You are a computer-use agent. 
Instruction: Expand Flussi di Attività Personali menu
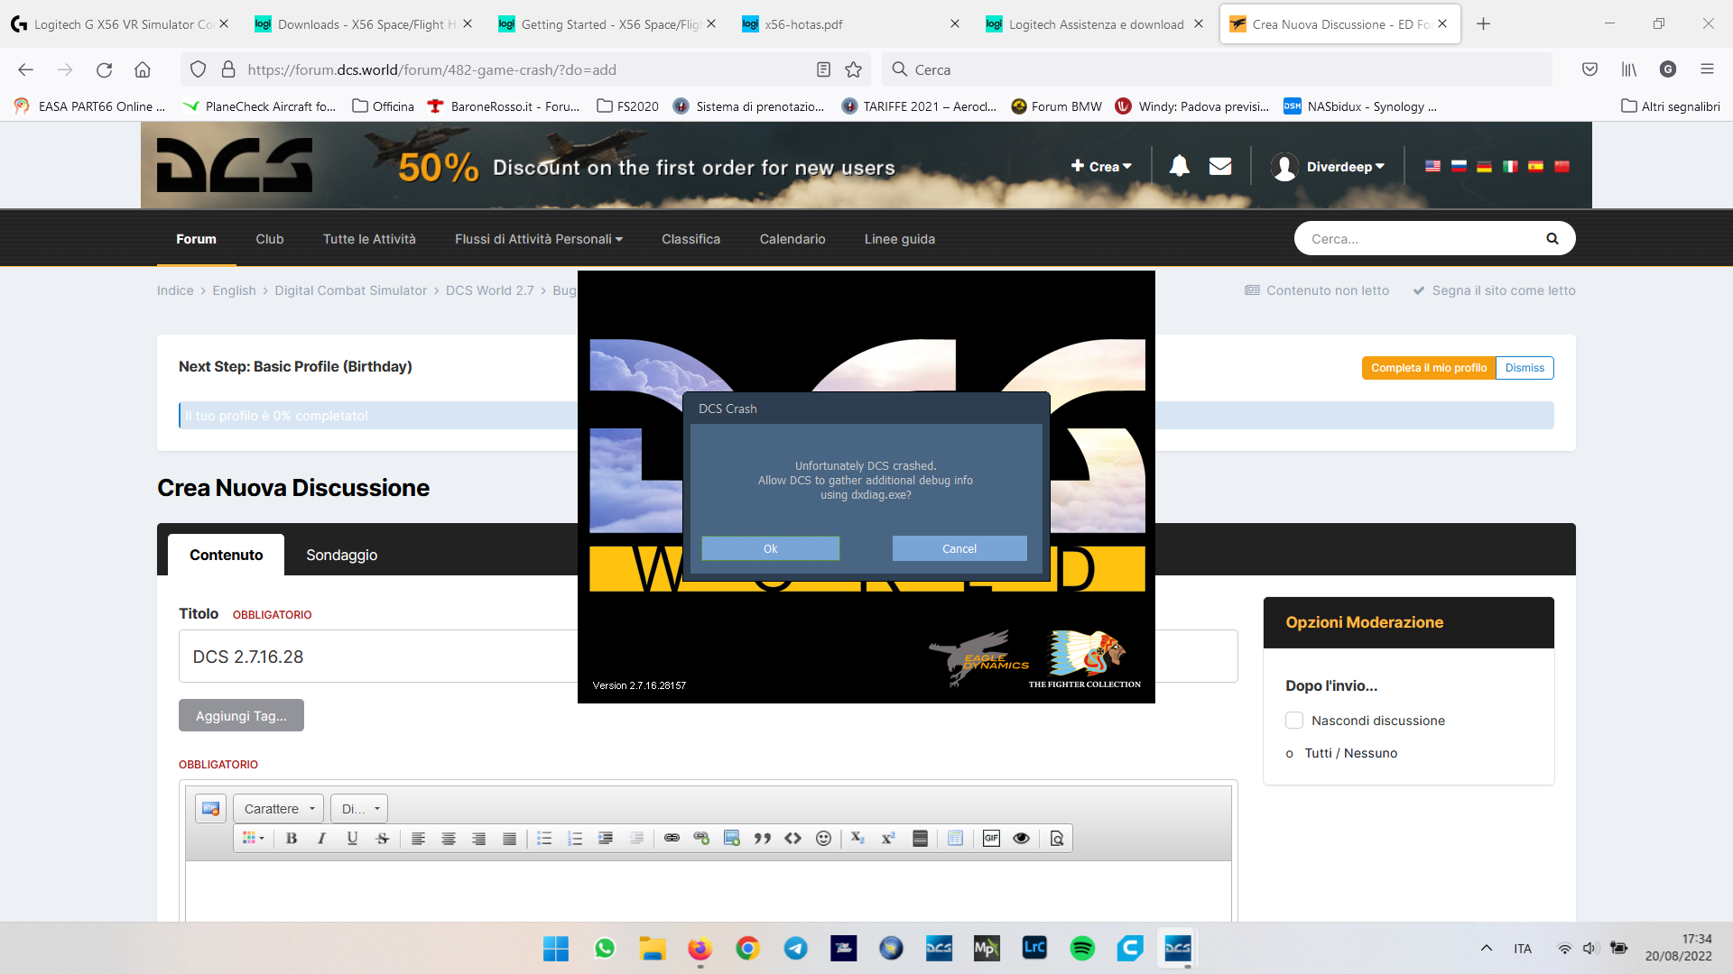pos(539,239)
